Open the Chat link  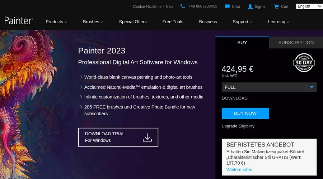pos(236,6)
